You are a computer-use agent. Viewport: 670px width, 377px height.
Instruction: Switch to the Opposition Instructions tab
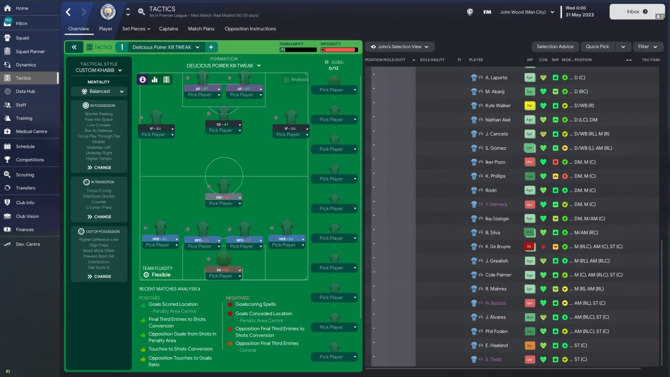[x=250, y=29]
